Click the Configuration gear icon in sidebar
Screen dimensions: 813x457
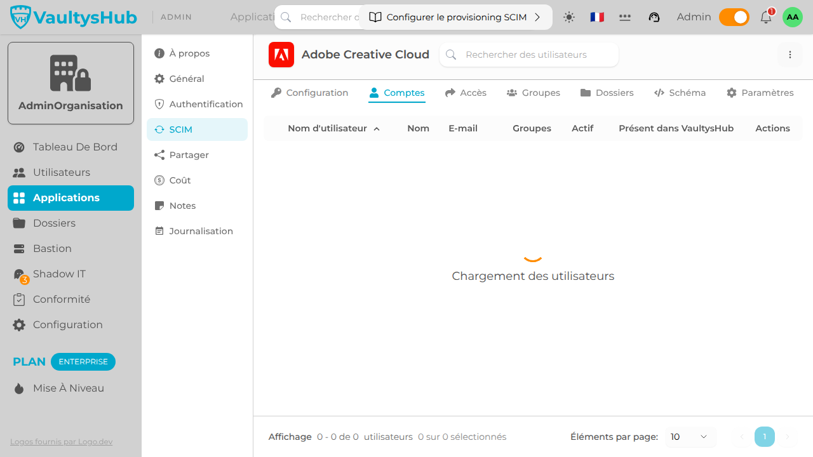pyautogui.click(x=19, y=325)
